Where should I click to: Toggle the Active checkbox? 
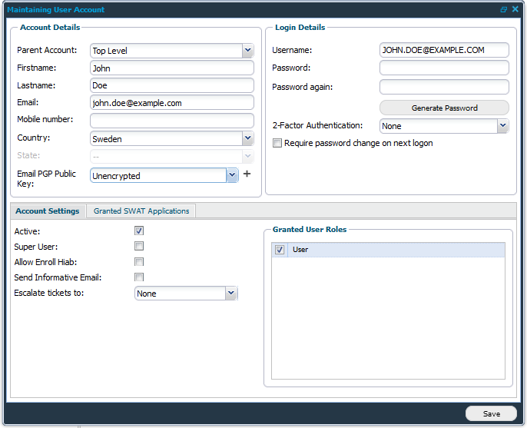tap(139, 231)
